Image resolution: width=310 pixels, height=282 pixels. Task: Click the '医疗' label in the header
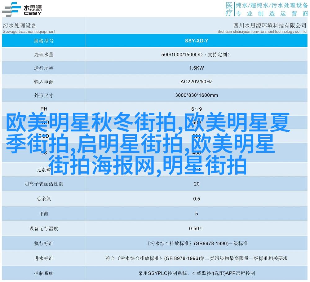pyautogui.click(x=229, y=9)
